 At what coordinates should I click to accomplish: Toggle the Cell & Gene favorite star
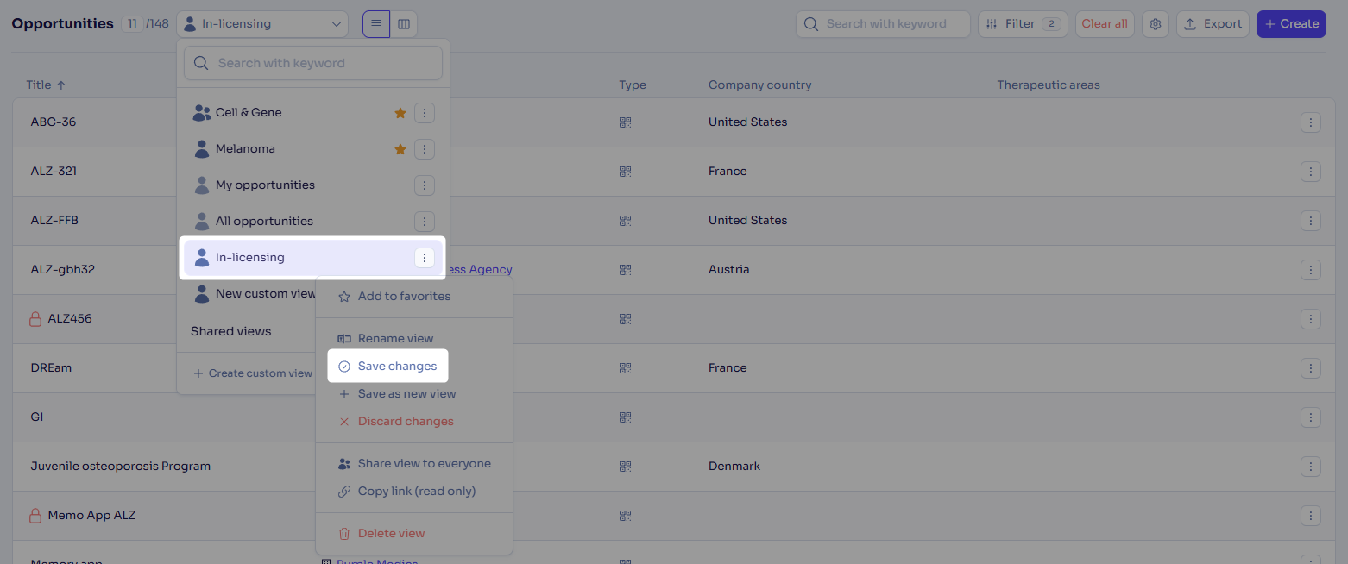click(400, 113)
